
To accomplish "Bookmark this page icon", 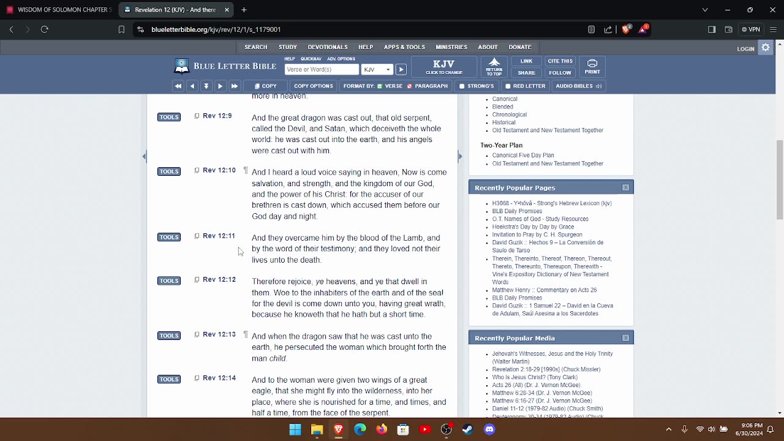I will tap(121, 29).
